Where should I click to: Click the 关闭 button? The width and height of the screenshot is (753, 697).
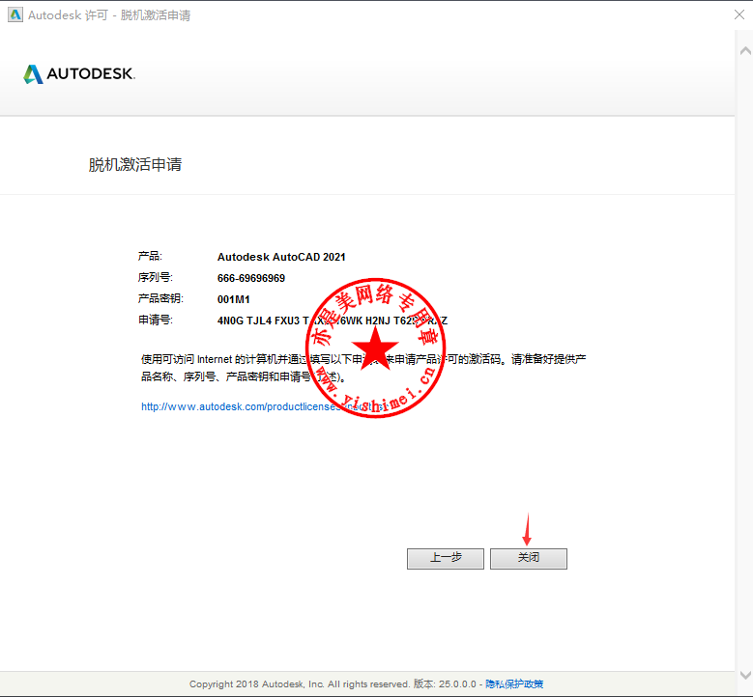pos(528,558)
